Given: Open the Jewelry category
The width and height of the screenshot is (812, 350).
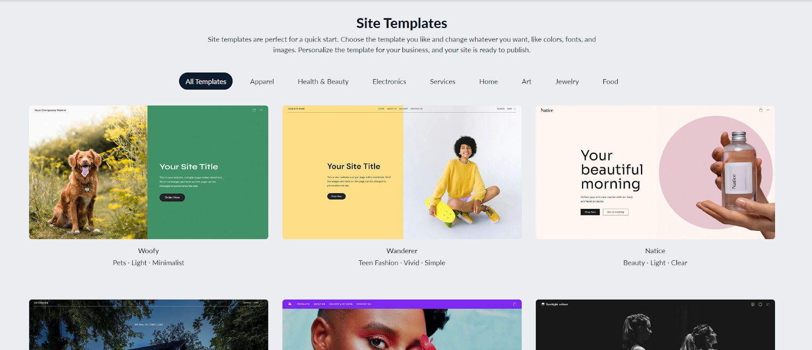Looking at the screenshot, I should click(567, 82).
